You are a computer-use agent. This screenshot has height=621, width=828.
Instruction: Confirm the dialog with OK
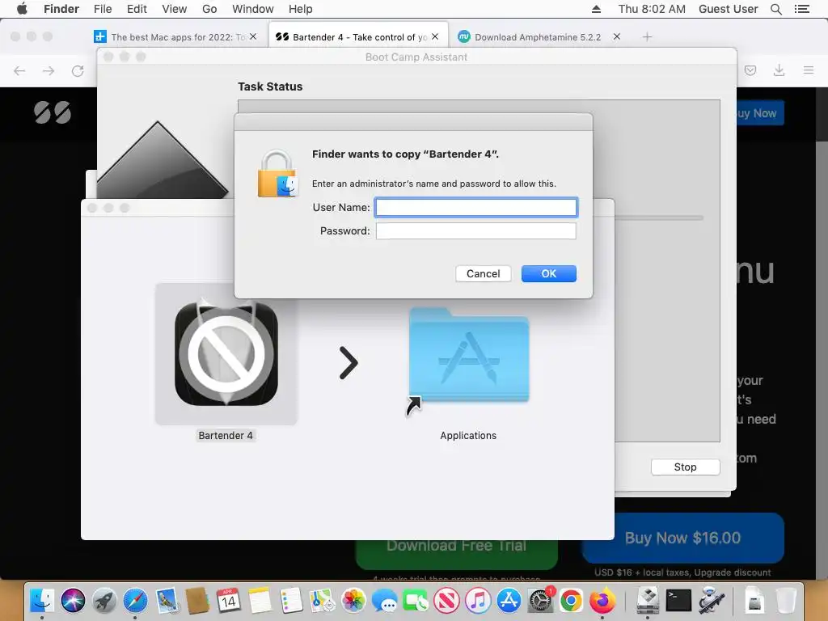(549, 273)
